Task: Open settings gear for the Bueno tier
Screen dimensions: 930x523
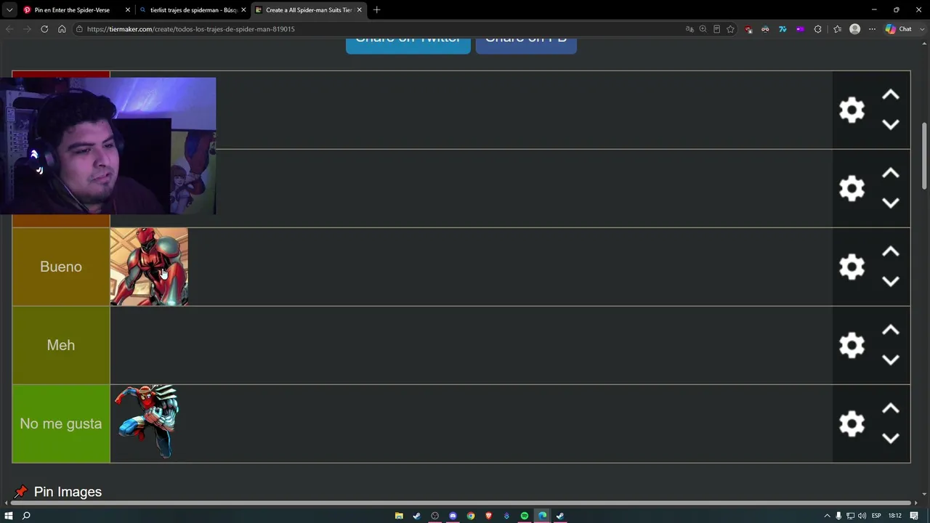Action: click(x=852, y=267)
